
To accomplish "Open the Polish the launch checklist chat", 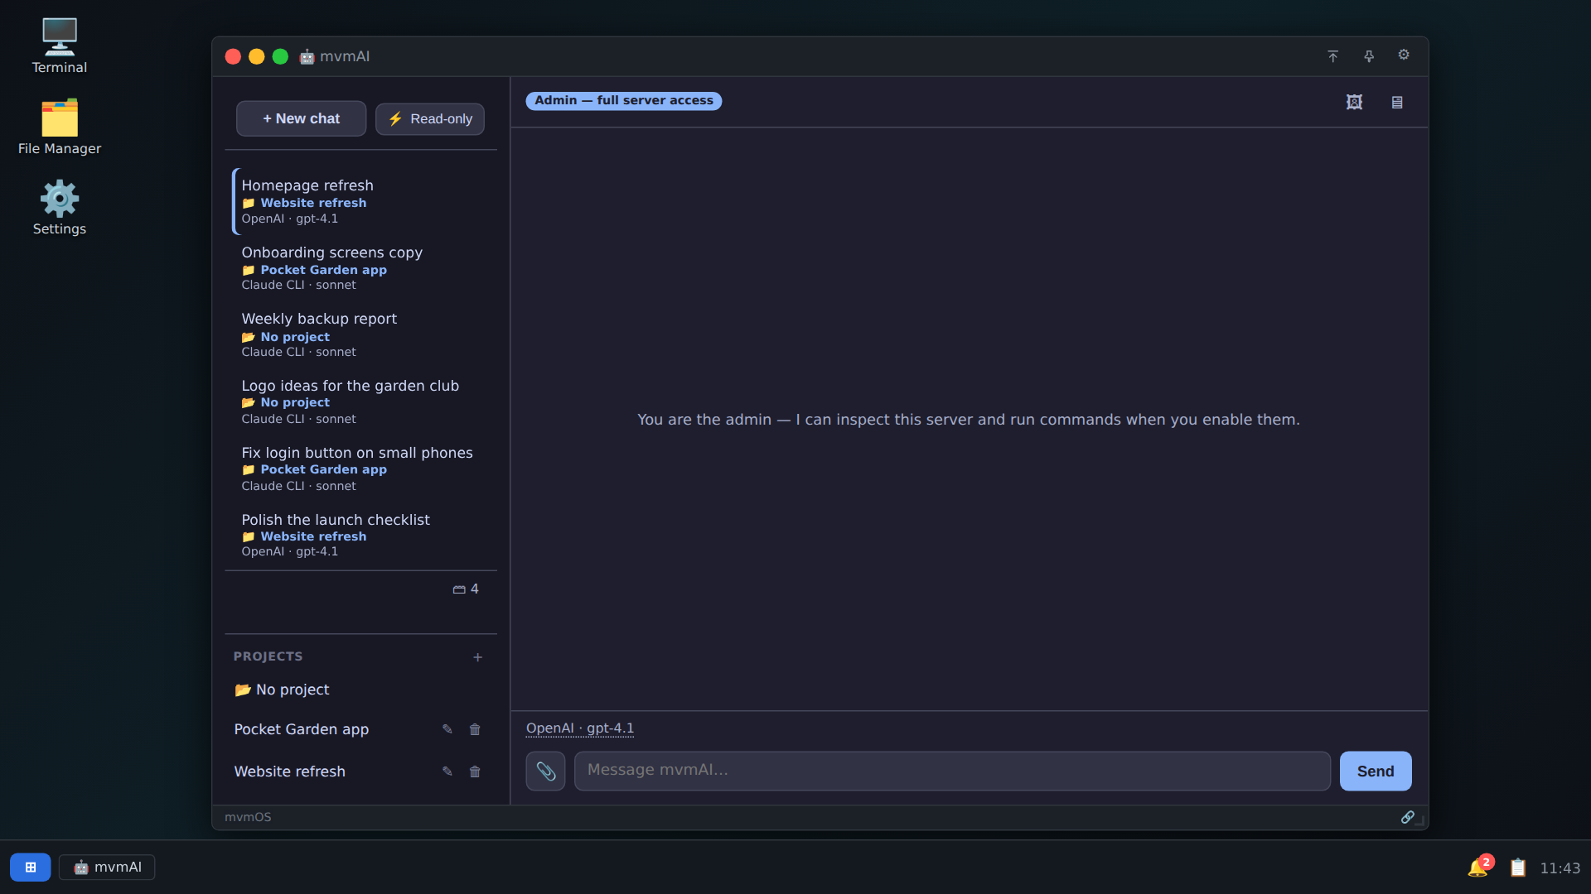I will (362, 535).
